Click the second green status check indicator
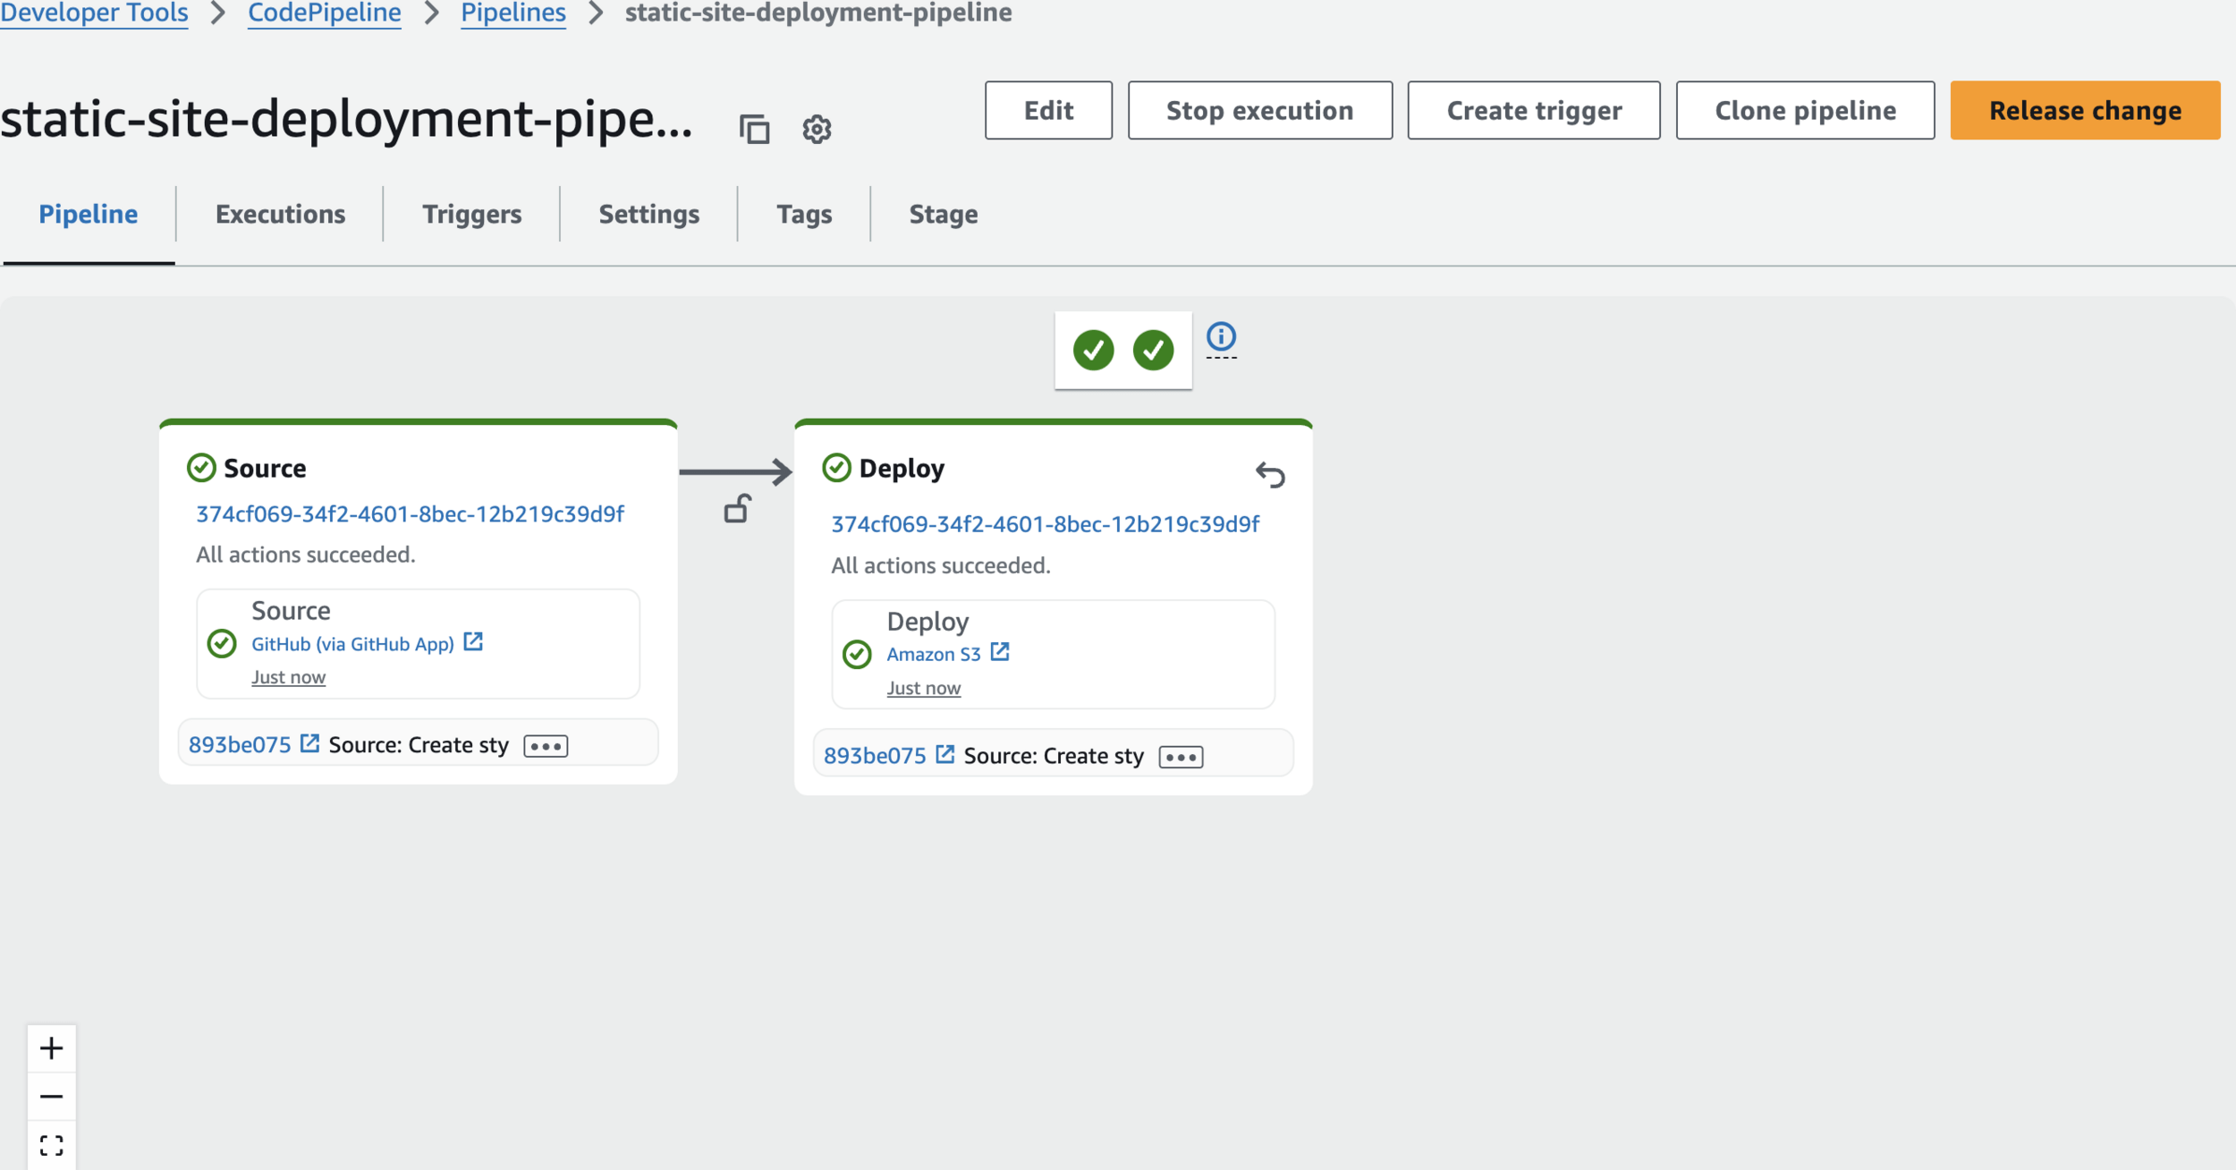This screenshot has height=1170, width=2236. click(x=1153, y=350)
